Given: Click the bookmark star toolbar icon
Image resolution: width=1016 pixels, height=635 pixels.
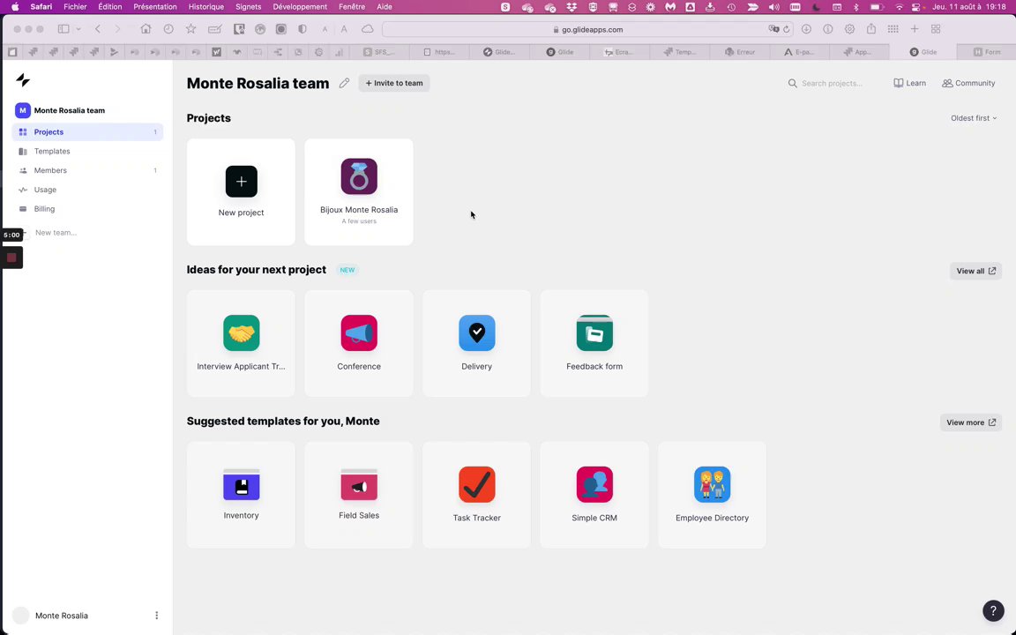Looking at the screenshot, I should 190,29.
